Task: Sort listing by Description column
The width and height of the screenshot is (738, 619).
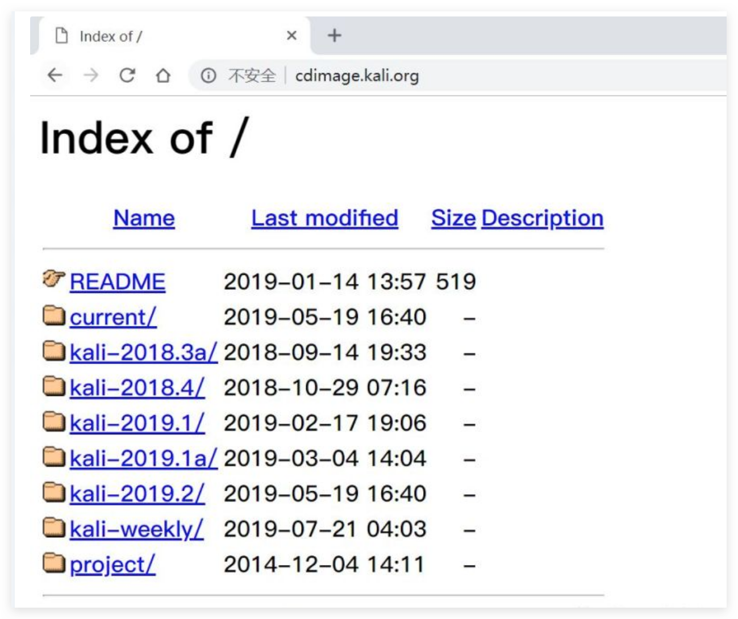Action: tap(543, 219)
